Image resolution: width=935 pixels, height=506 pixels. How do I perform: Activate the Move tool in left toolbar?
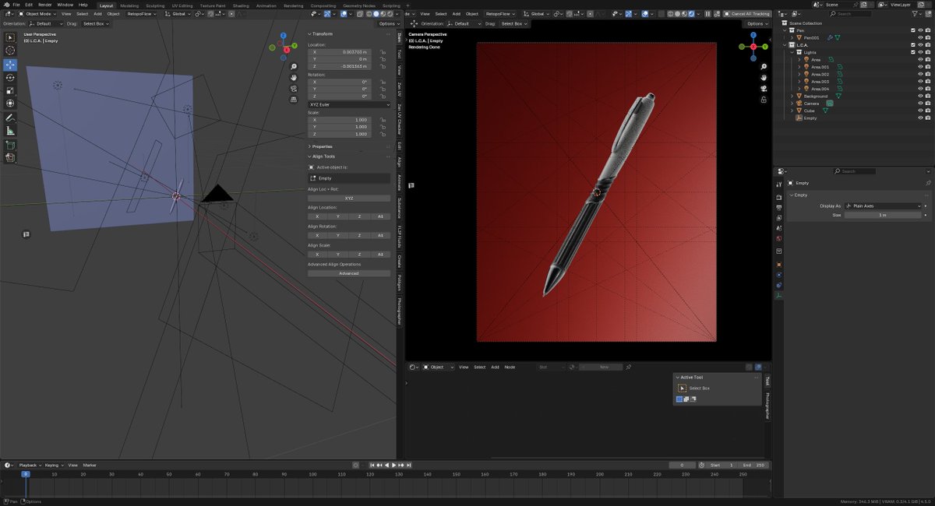pos(10,65)
